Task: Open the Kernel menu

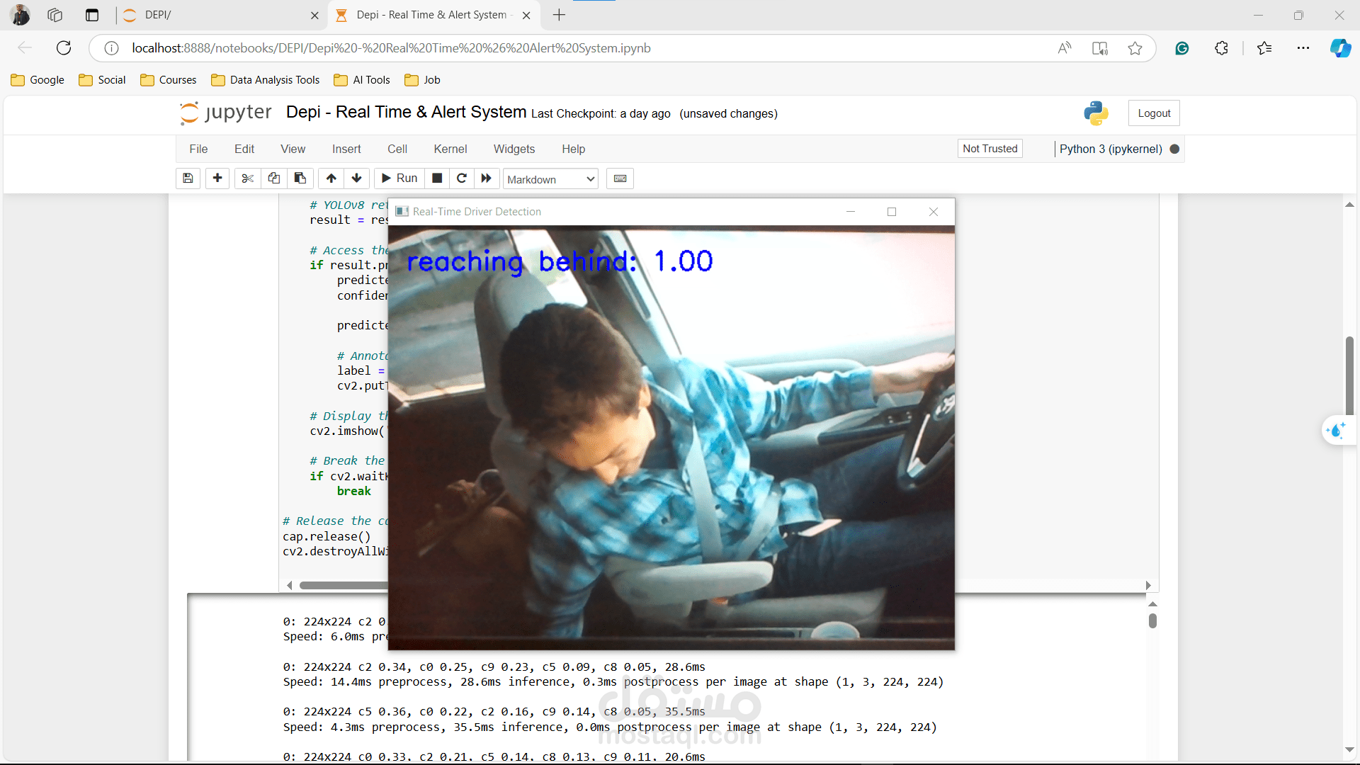Action: 450,149
